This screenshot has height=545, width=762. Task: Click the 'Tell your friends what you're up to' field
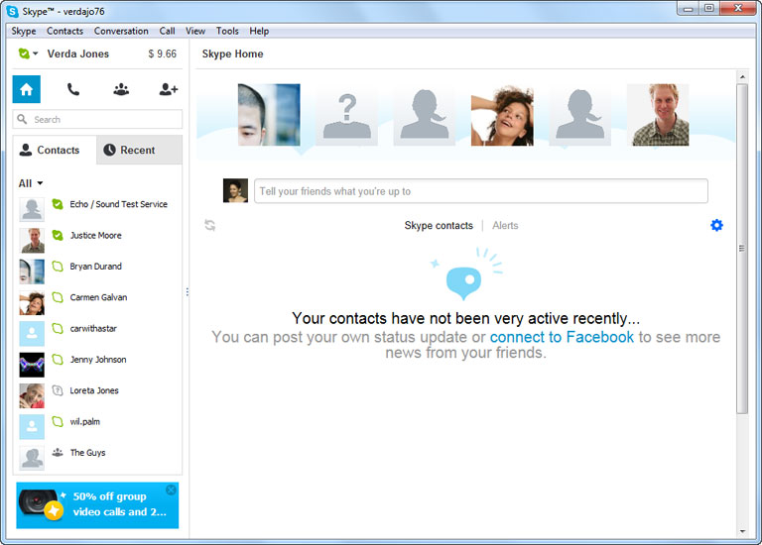click(480, 191)
